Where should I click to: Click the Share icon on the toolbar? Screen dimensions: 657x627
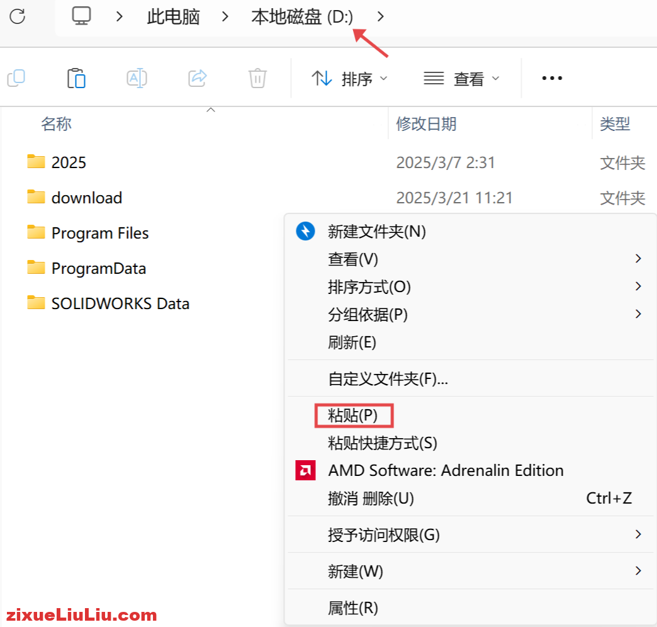197,78
